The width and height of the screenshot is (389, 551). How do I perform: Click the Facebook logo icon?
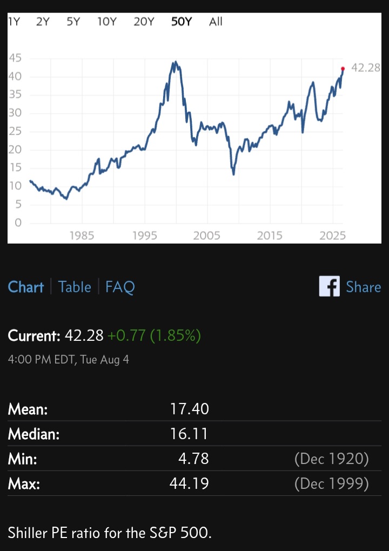tap(329, 286)
